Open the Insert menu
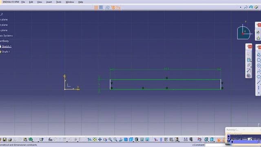261x147 pixels. tap(49, 2)
